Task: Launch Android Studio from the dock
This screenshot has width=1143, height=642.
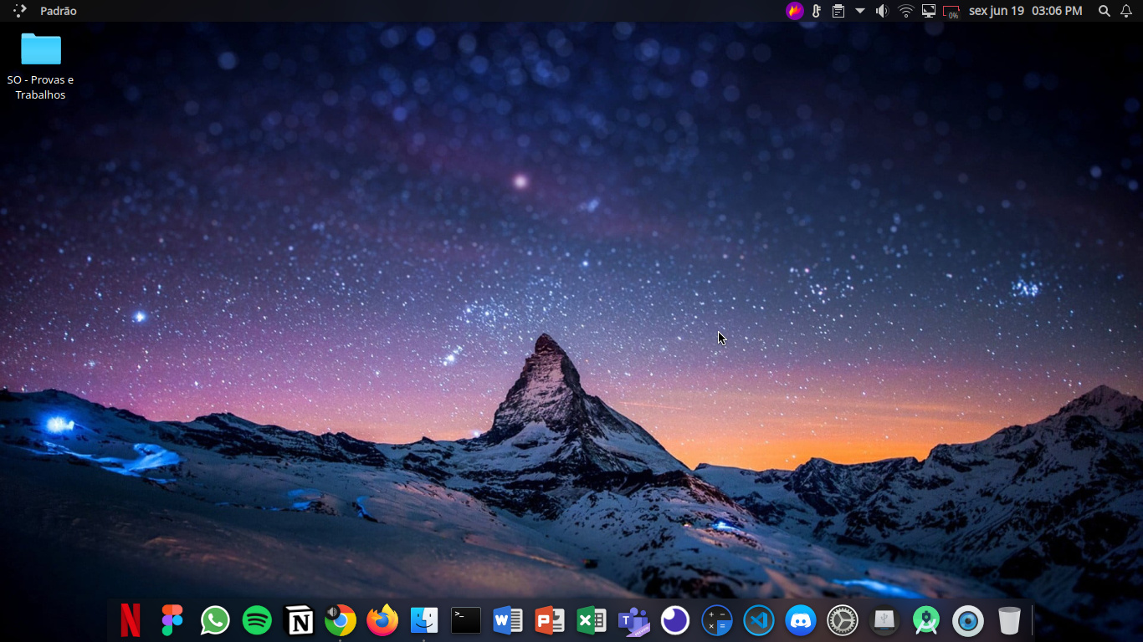Action: tap(926, 620)
